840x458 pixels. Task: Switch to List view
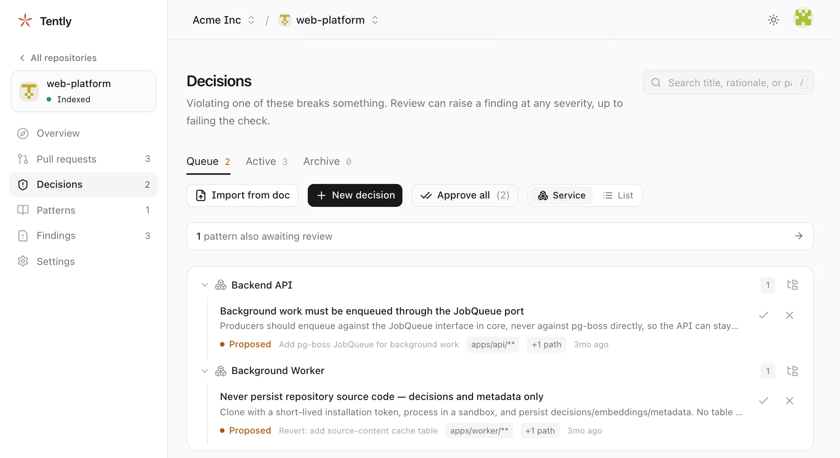coord(618,195)
